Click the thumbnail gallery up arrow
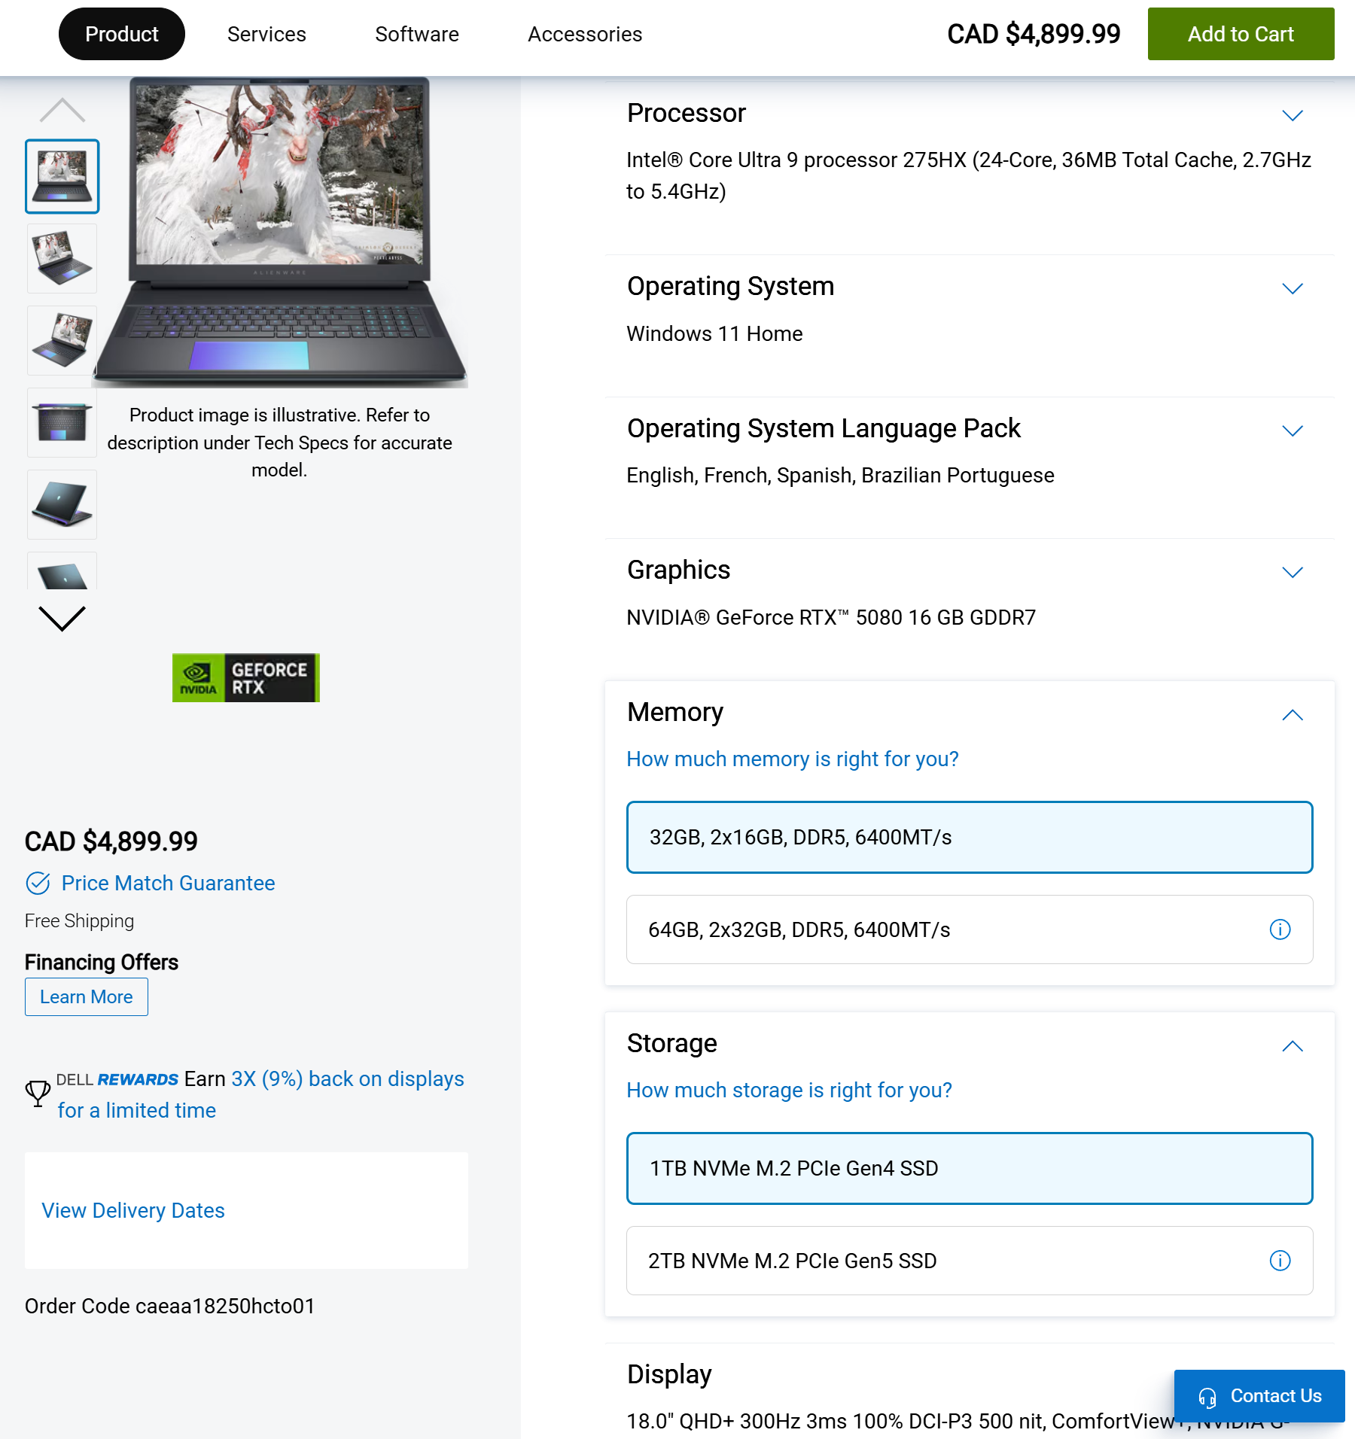 click(x=62, y=111)
